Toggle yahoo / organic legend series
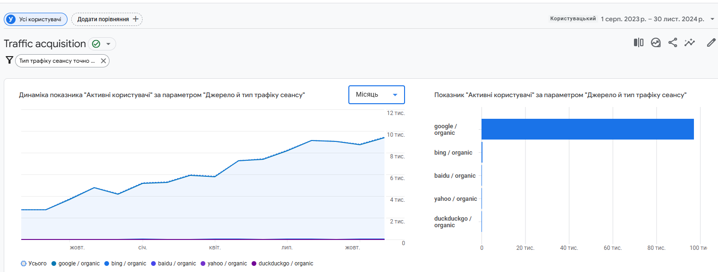Viewport: 718px width, 272px height. (x=224, y=264)
